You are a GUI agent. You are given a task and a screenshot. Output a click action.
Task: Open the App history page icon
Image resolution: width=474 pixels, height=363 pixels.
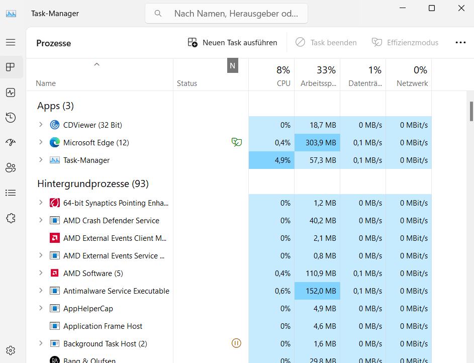click(11, 118)
